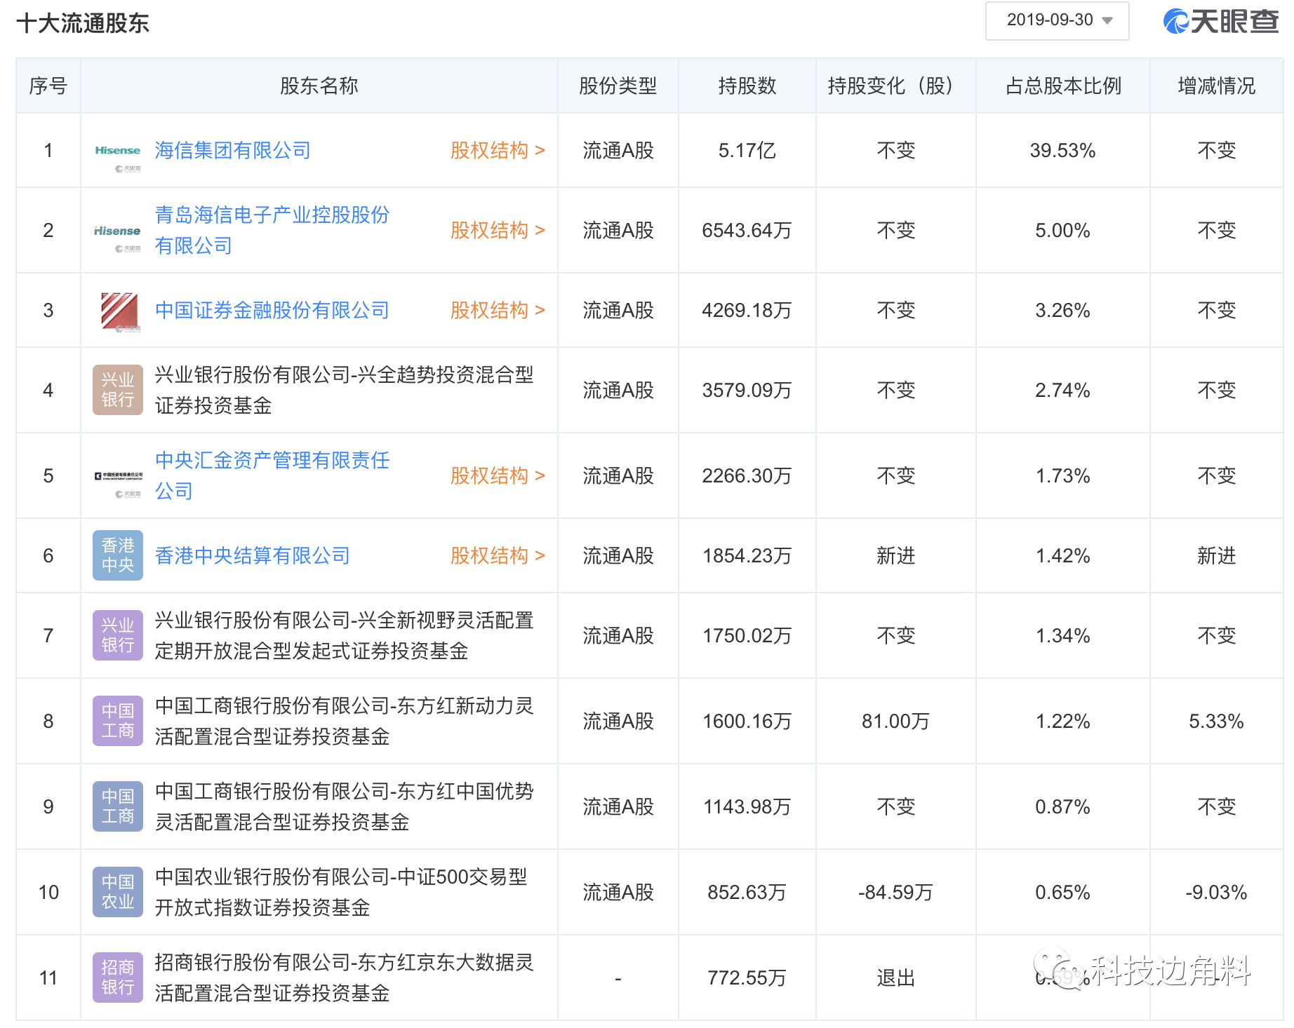This screenshot has width=1294, height=1028.
Task: Open the 海信集团有限公司 link
Action: click(x=233, y=151)
